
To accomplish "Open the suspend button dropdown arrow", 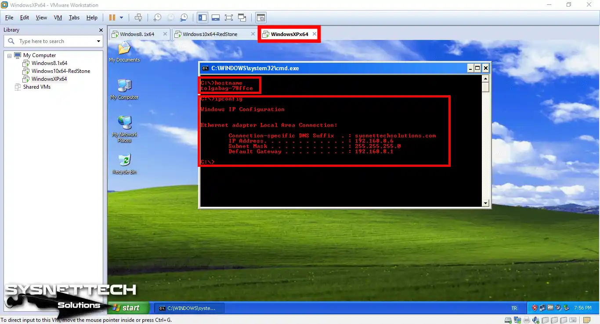I will (x=121, y=17).
